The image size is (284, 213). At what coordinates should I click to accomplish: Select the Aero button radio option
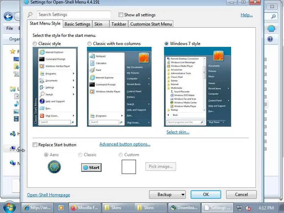click(46, 155)
